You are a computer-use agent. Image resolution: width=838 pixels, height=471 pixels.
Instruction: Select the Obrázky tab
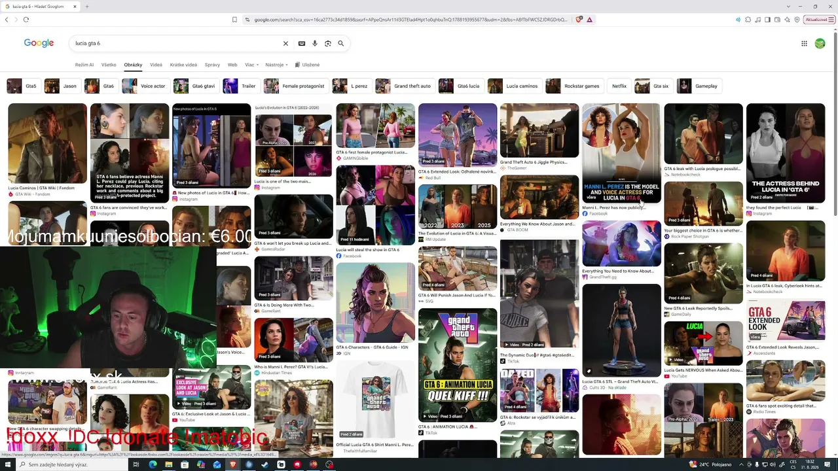pyautogui.click(x=133, y=65)
